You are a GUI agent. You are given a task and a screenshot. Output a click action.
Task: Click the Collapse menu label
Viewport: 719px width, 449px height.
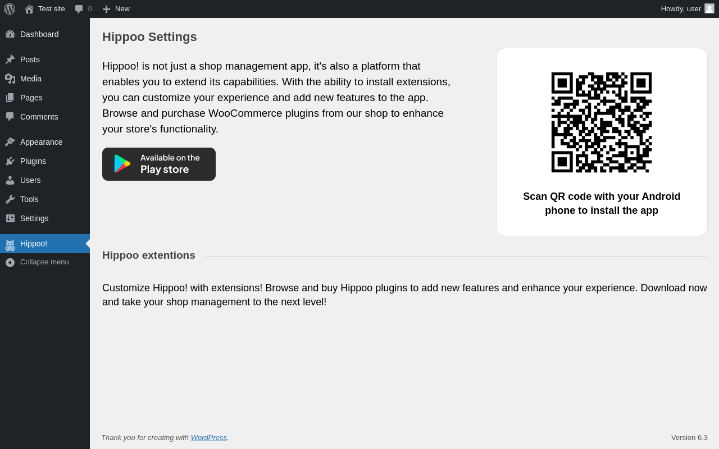[44, 262]
